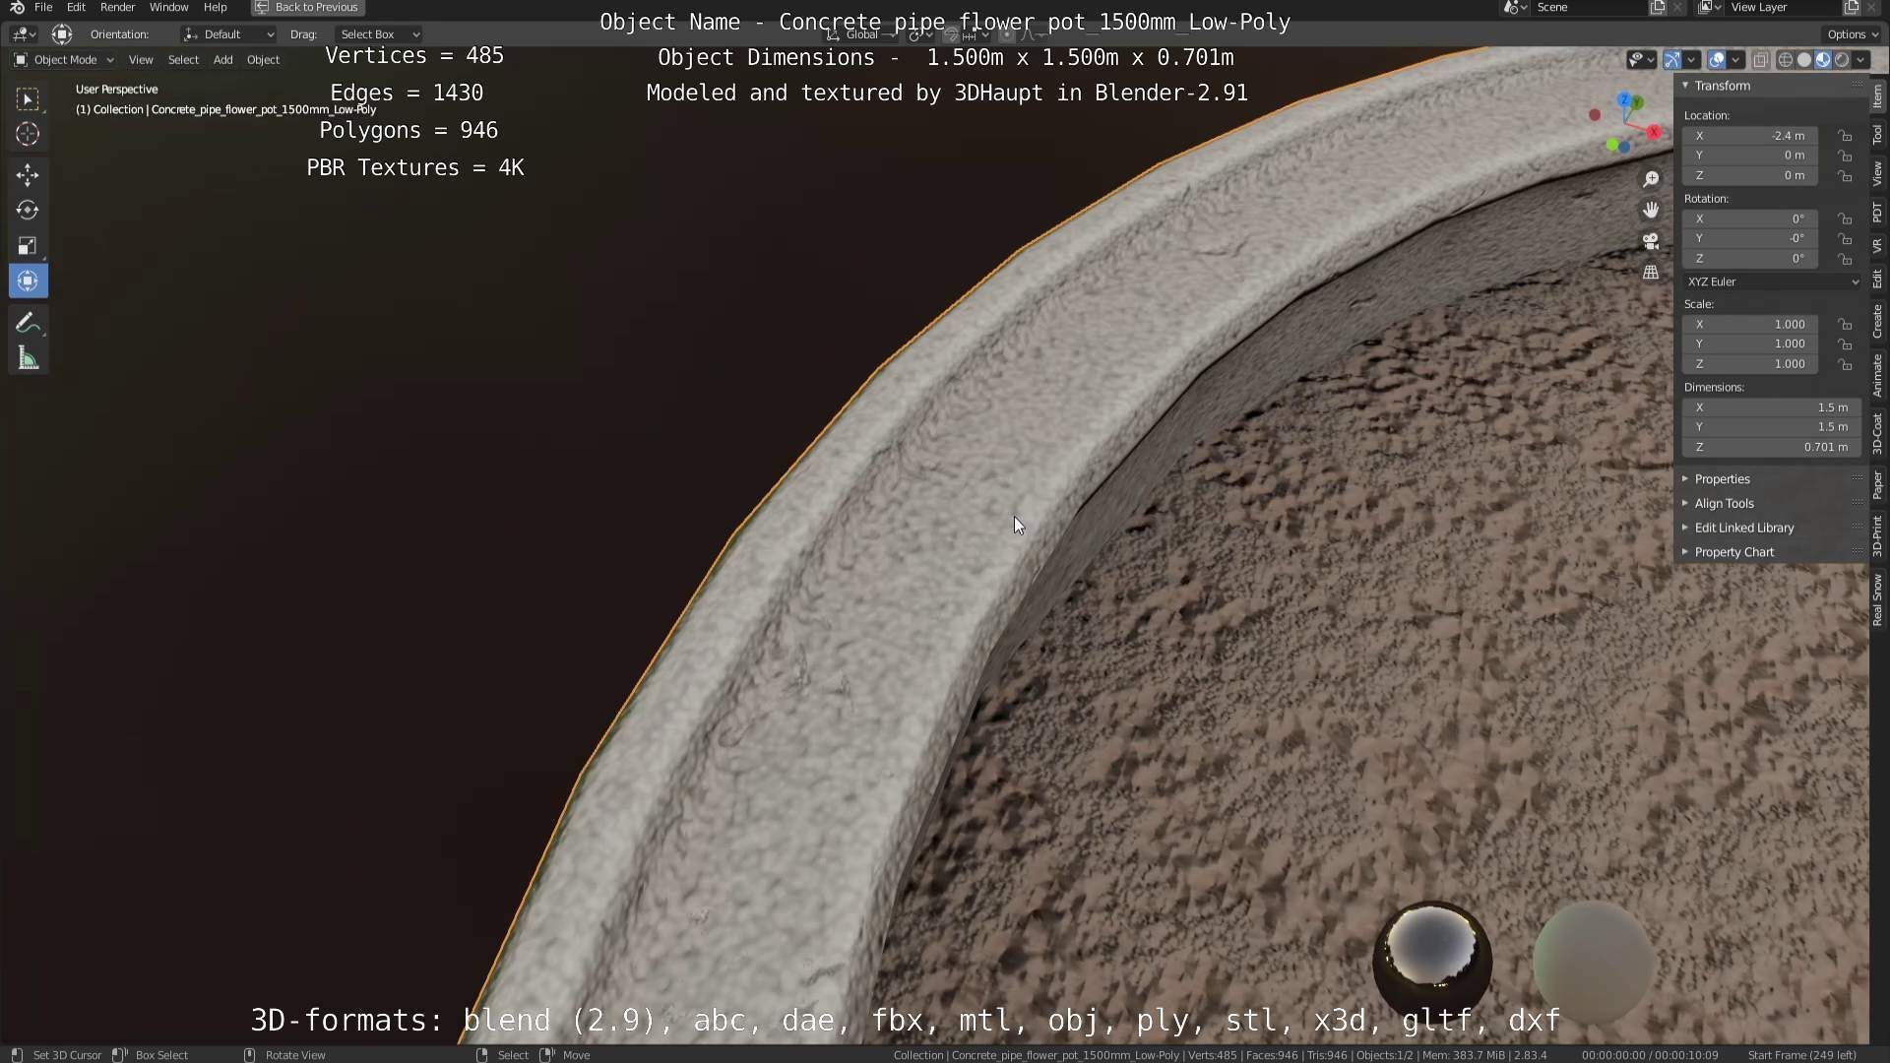This screenshot has height=1063, width=1890.
Task: Open the Options button popover
Action: [1852, 33]
